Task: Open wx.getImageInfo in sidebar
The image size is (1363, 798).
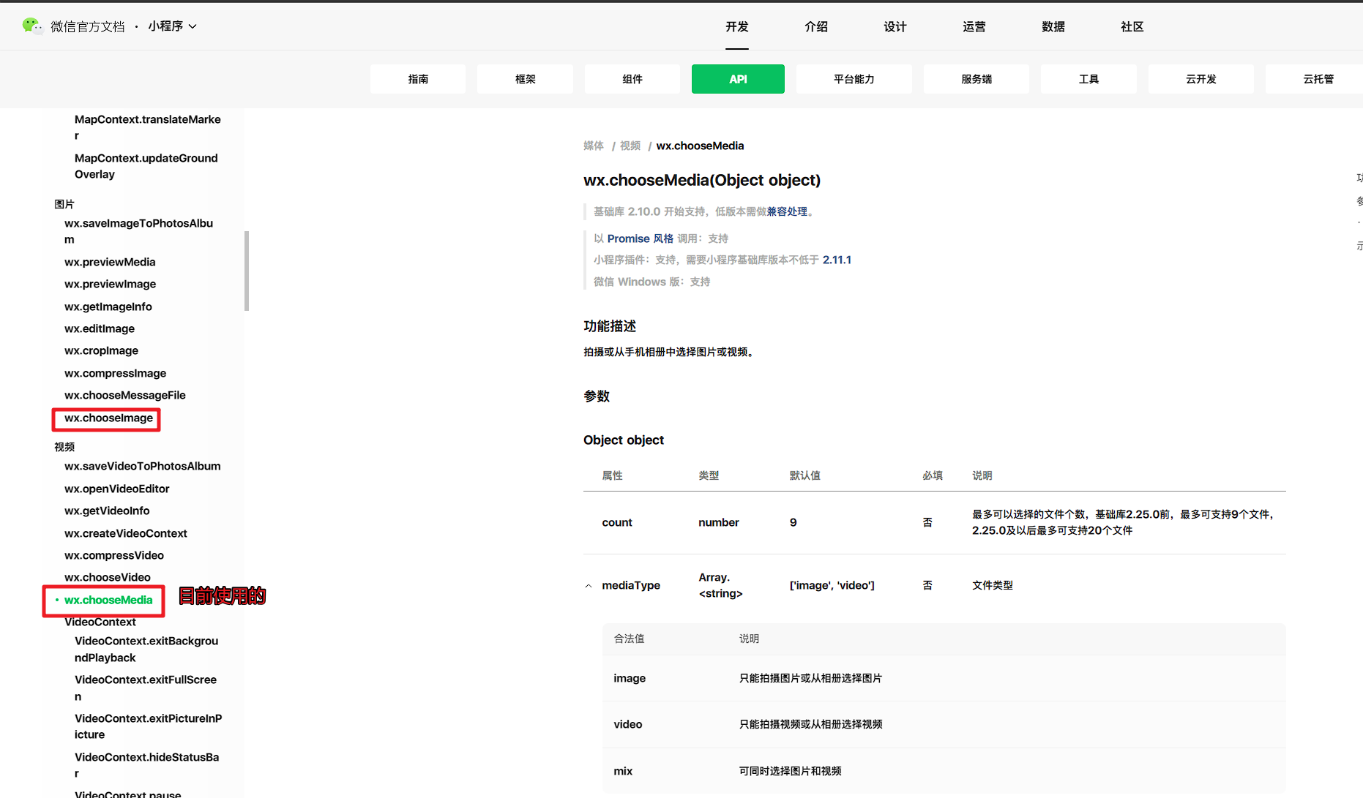Action: (108, 306)
